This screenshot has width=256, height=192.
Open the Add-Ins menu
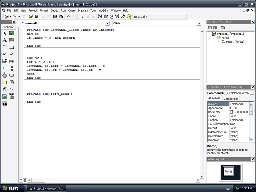click(104, 10)
